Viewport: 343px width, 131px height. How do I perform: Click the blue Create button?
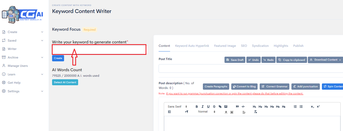click(58, 58)
